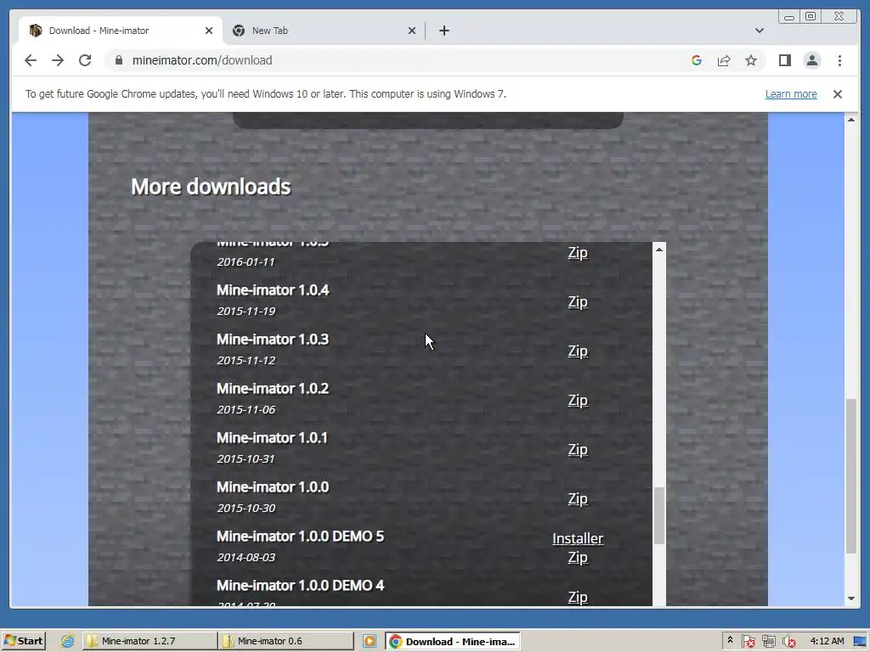Click the More downloads heading

[211, 187]
